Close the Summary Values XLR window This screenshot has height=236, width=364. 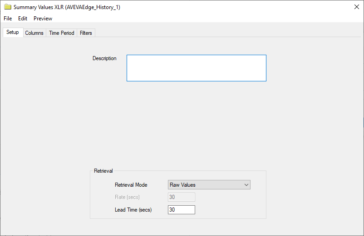pos(357,7)
